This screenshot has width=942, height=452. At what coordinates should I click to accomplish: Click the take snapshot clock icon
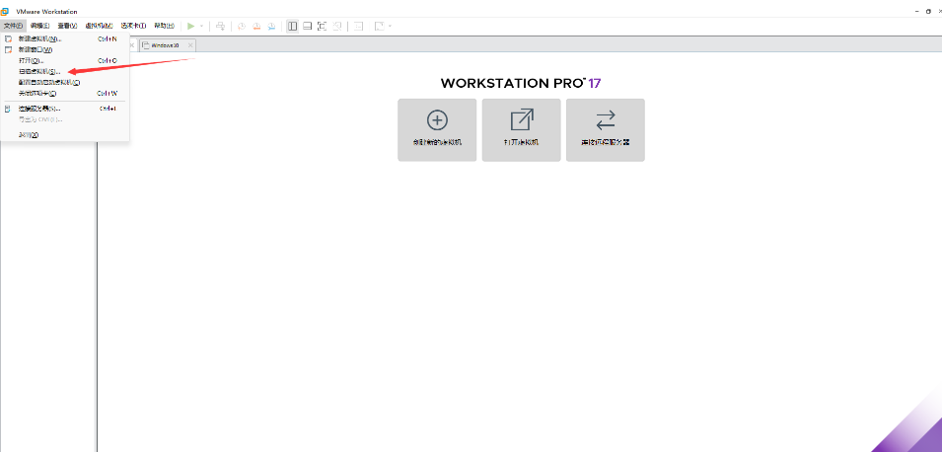pos(242,26)
